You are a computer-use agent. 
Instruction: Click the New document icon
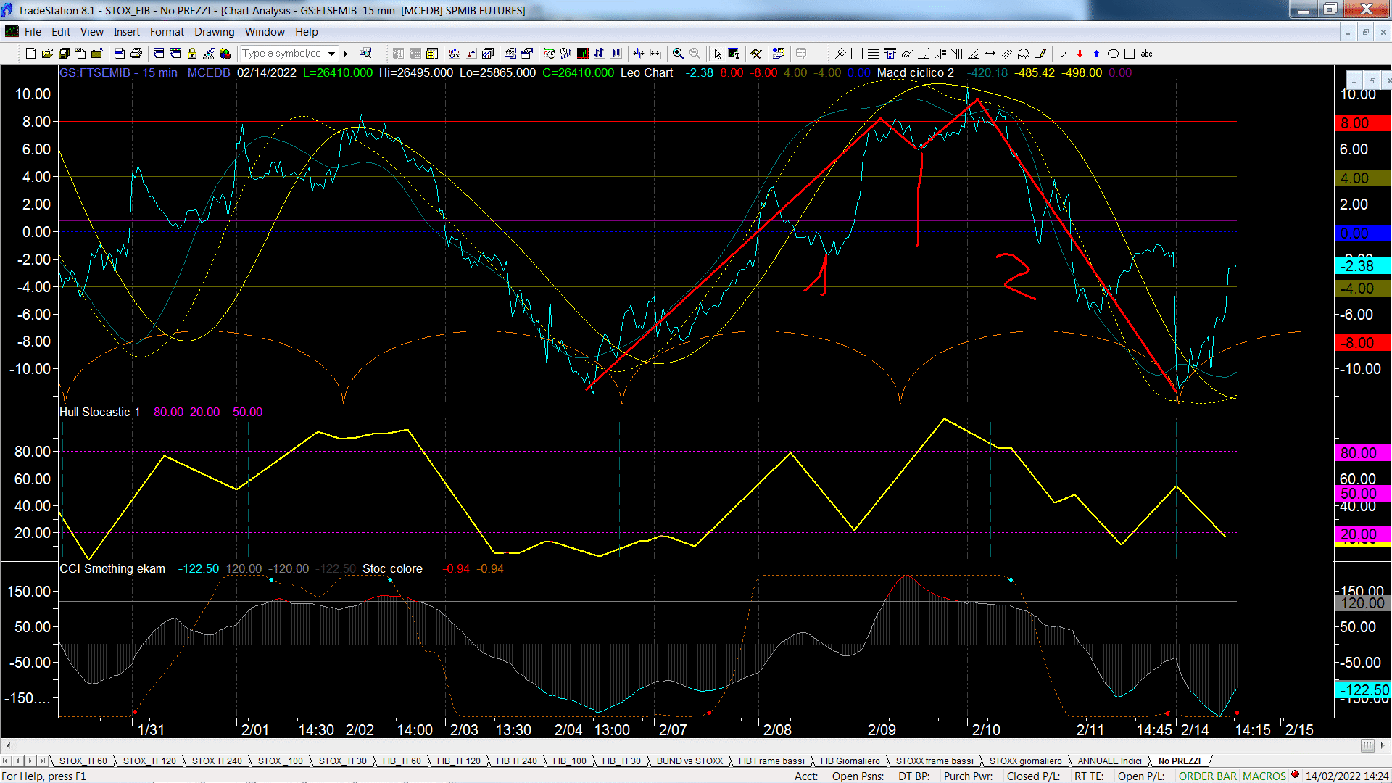point(30,54)
